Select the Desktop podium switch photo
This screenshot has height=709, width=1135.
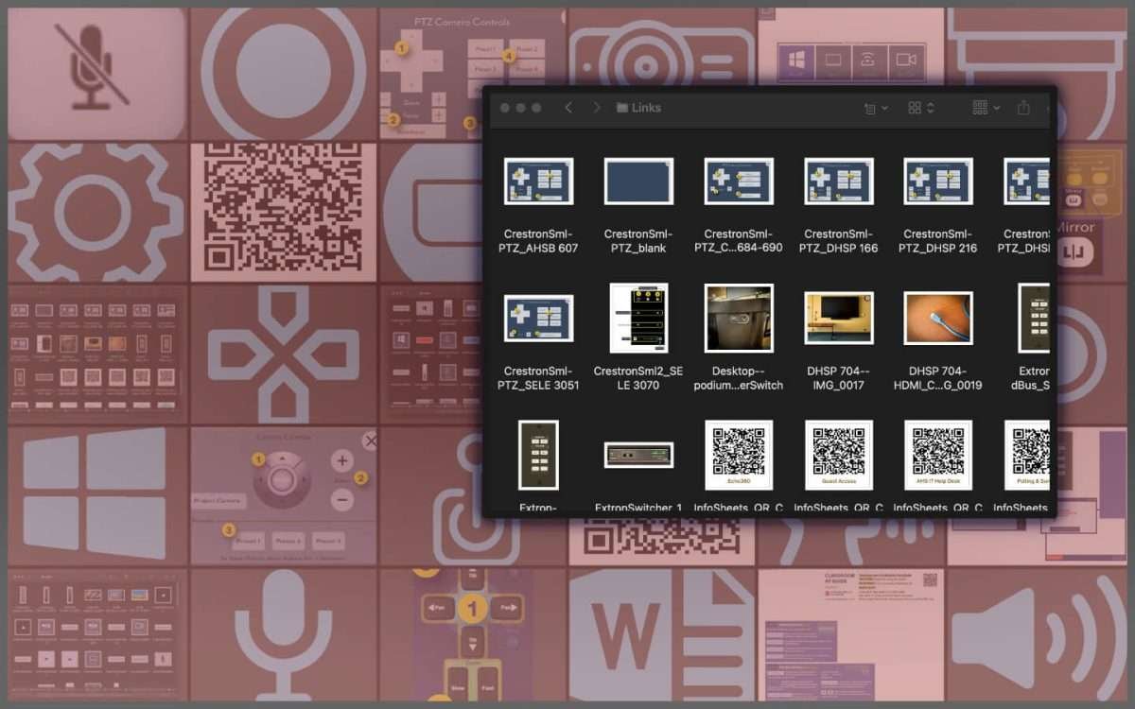tap(739, 318)
